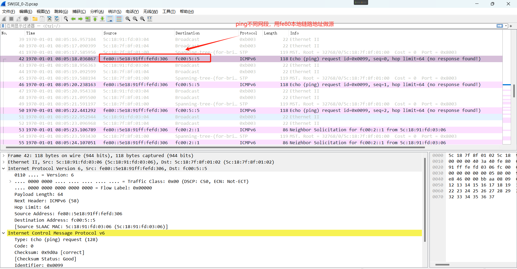Sort packets by the Length column

coord(276,33)
